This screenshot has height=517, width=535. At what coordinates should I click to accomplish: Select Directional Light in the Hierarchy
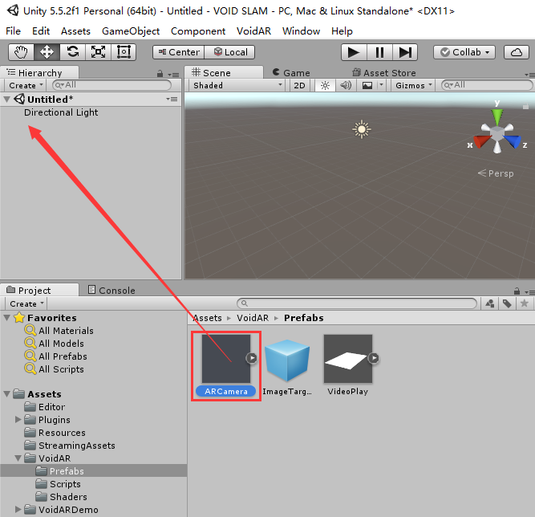(x=61, y=112)
